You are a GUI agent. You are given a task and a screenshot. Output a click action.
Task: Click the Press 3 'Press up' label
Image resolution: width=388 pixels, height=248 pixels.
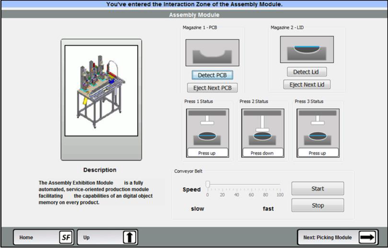pos(318,153)
